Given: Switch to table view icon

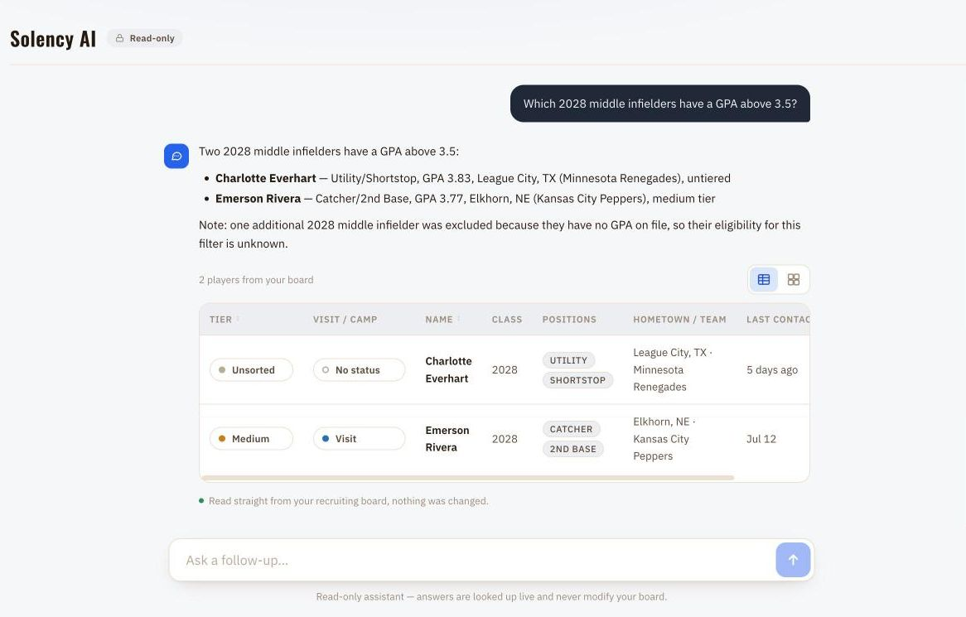Looking at the screenshot, I should coord(763,280).
